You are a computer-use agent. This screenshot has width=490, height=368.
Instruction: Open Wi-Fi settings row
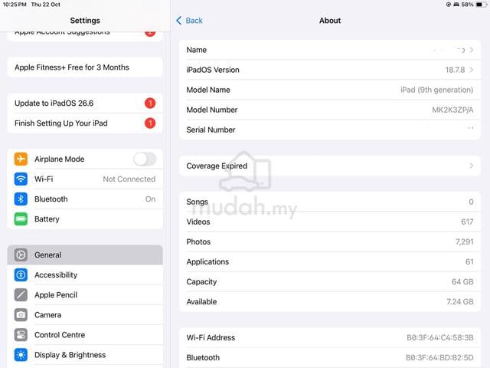[85, 179]
